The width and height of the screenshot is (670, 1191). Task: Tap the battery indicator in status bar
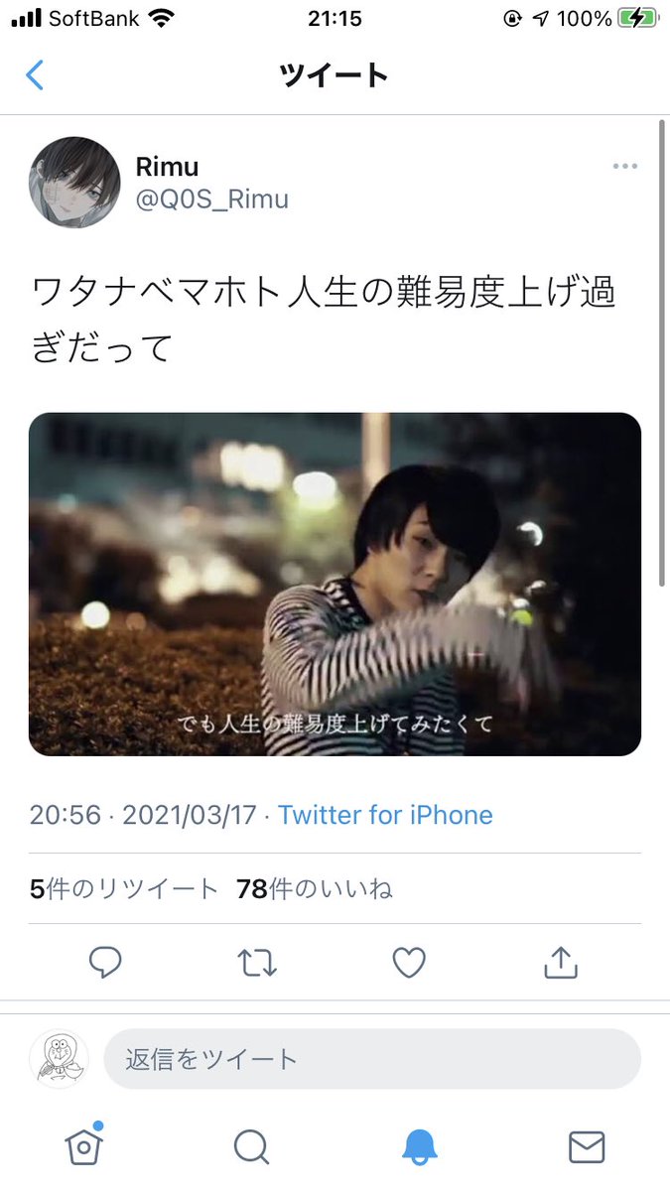[x=635, y=18]
